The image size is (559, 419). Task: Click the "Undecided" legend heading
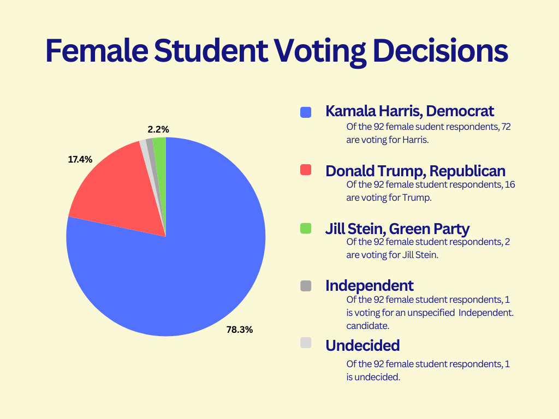tap(362, 345)
